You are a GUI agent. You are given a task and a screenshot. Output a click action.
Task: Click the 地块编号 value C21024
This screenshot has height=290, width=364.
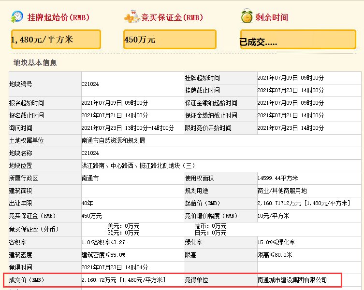click(90, 84)
